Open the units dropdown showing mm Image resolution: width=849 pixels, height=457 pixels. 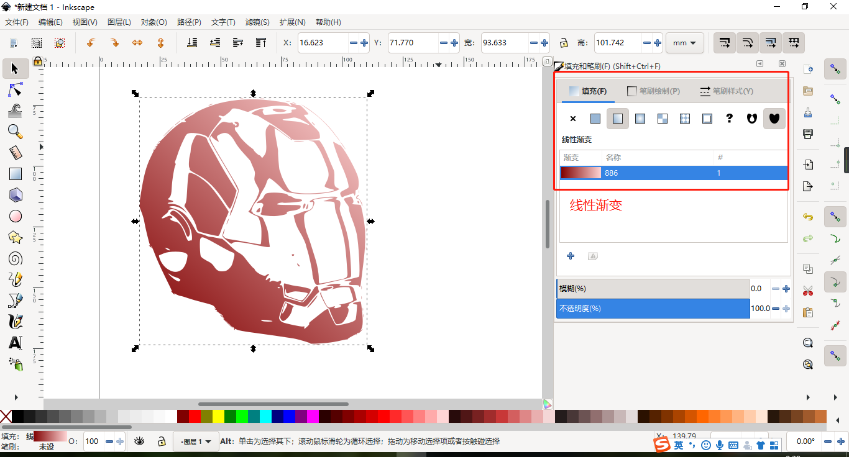click(684, 43)
